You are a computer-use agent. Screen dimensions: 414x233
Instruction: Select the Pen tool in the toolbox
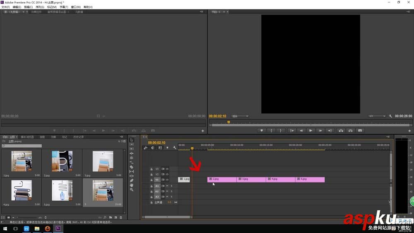(132, 180)
